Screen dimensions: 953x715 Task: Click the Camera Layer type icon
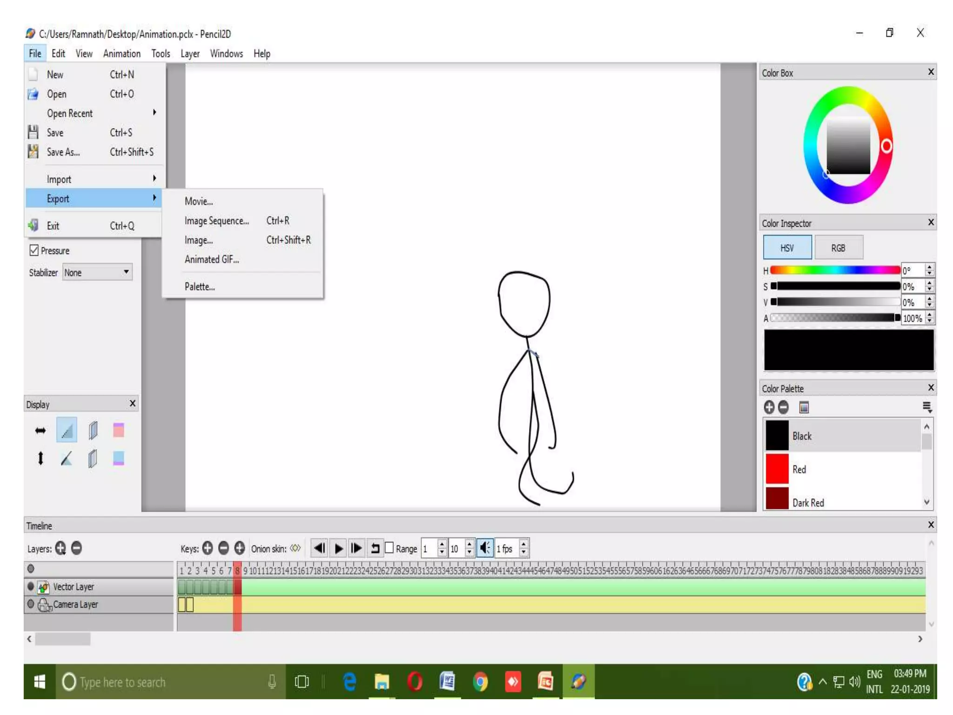pyautogui.click(x=44, y=605)
